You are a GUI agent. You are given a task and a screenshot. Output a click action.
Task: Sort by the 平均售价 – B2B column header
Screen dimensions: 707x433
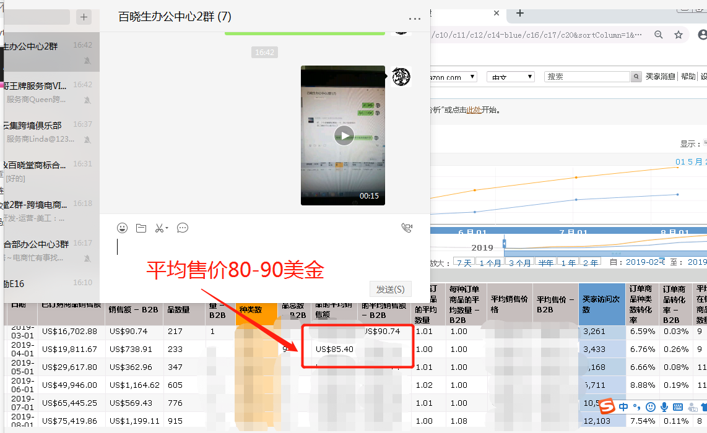coord(555,304)
